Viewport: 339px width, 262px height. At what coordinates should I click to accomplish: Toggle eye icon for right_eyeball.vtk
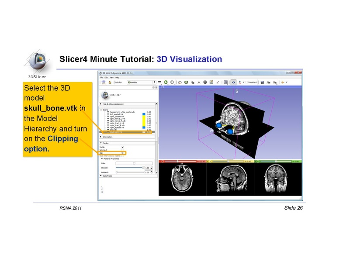pos(108,128)
